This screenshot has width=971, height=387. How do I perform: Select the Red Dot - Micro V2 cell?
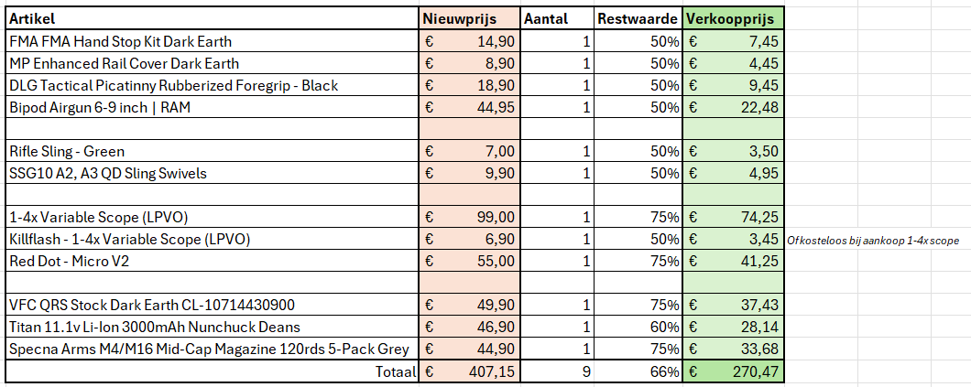click(x=211, y=261)
